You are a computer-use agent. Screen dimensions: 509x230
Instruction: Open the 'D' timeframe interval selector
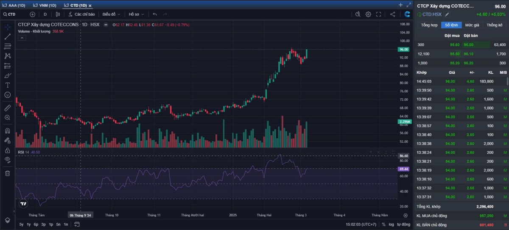(45, 14)
